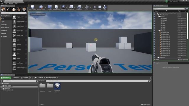Pick the Empty Actor item
Image resolution: width=189 pixels, height=106 pixels.
(x=20, y=17)
